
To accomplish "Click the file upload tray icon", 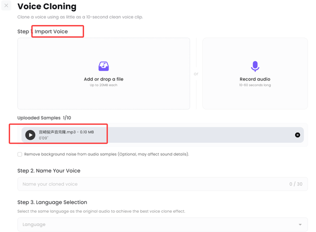I will coord(104,66).
